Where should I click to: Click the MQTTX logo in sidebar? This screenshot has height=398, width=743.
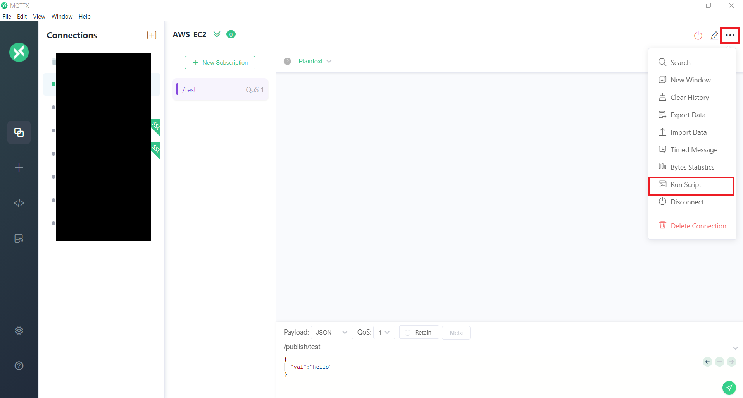pyautogui.click(x=19, y=52)
